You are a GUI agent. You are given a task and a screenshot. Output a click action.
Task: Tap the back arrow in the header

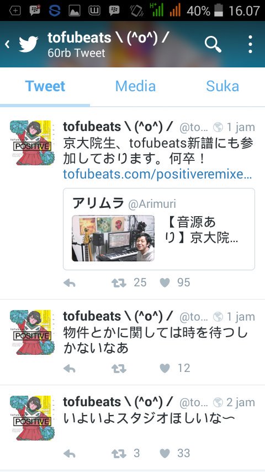[x=7, y=45]
